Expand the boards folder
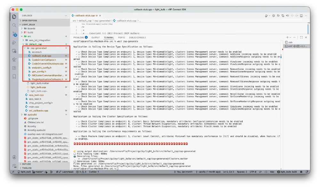This screenshot has width=320, height=187. pyautogui.click(x=22, y=28)
